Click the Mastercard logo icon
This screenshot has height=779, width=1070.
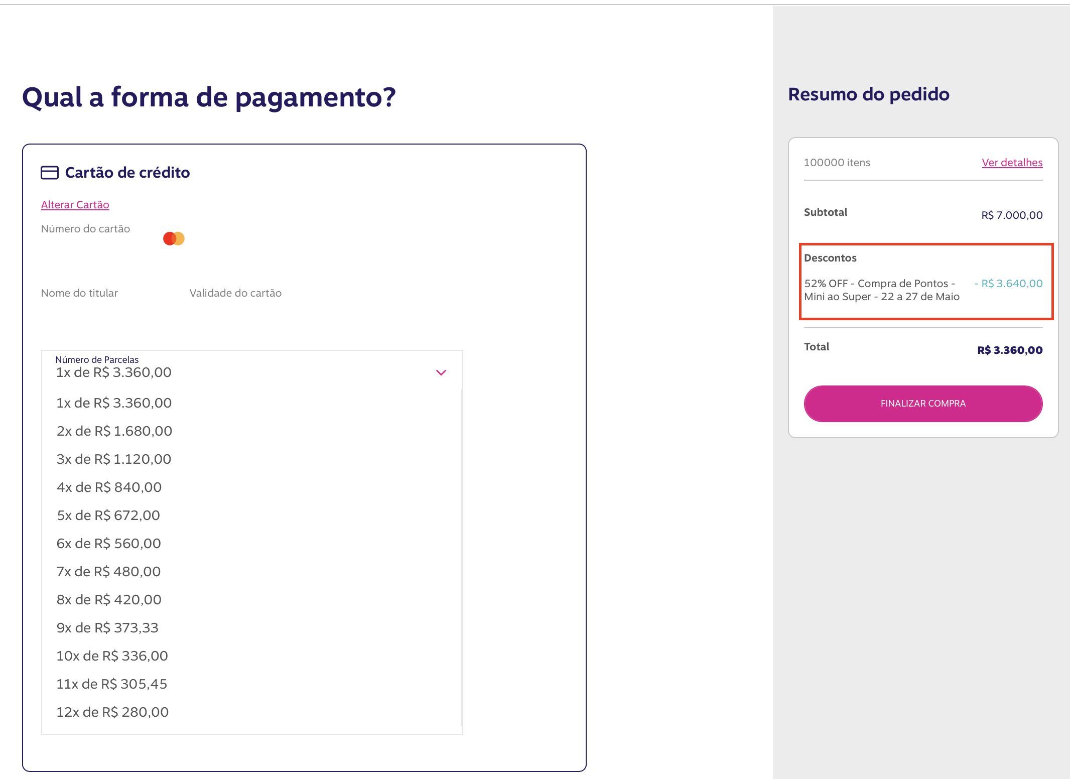(174, 238)
